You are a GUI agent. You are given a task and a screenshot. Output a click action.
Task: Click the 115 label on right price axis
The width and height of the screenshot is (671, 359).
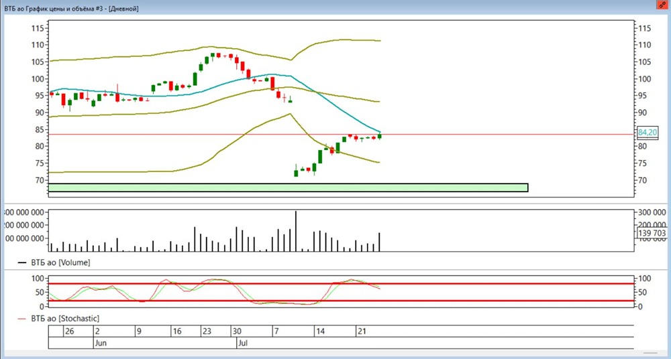[644, 28]
